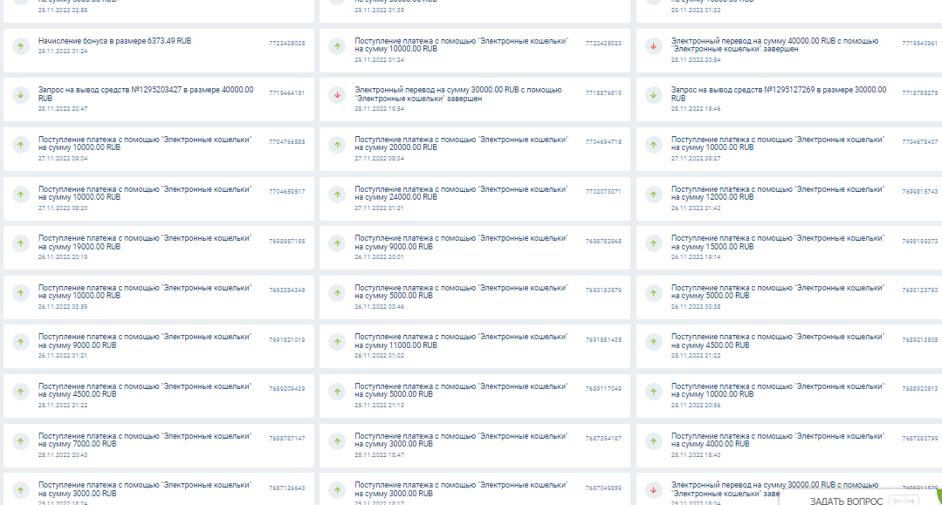The height and width of the screenshot is (505, 942).
Task: Click the arrow icon of transaction 7689213505
Action: pyautogui.click(x=654, y=342)
